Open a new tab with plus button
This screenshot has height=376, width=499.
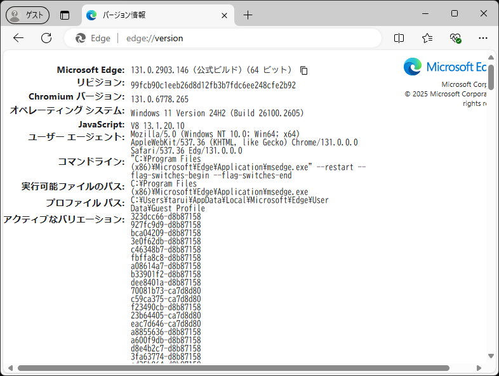[x=248, y=15]
